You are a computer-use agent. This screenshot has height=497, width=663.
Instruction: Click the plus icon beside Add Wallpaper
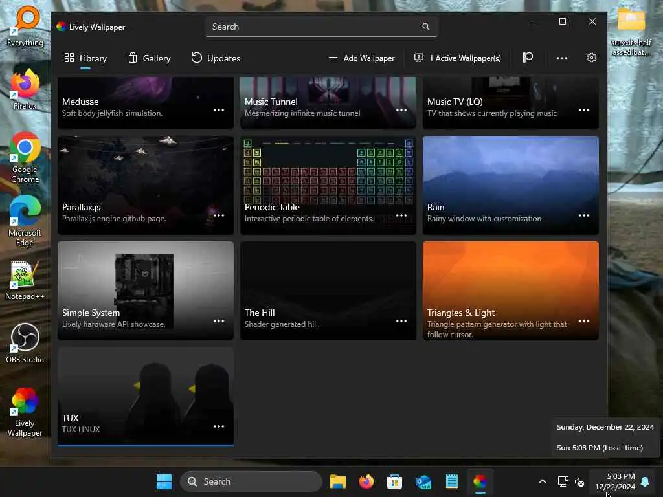coord(333,58)
